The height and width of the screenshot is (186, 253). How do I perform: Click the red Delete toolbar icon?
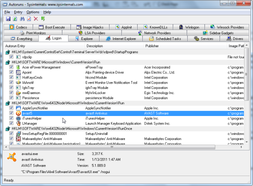36,19
